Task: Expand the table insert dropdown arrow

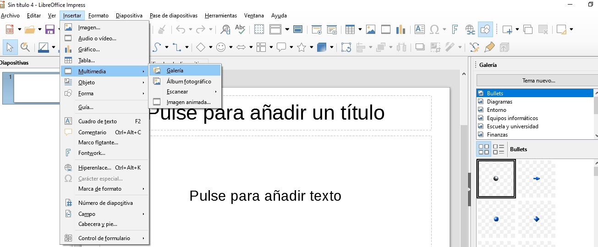Action: click(360, 29)
